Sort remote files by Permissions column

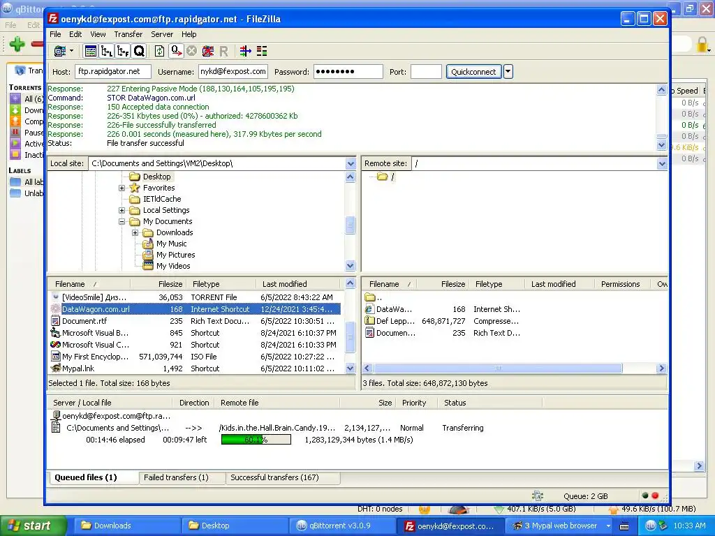(x=620, y=284)
